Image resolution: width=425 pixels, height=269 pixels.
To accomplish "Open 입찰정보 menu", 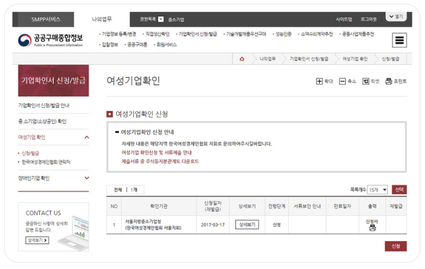I will [x=110, y=45].
